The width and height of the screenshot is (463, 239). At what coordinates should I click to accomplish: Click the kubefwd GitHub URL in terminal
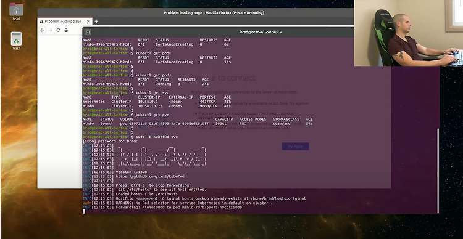point(150,177)
